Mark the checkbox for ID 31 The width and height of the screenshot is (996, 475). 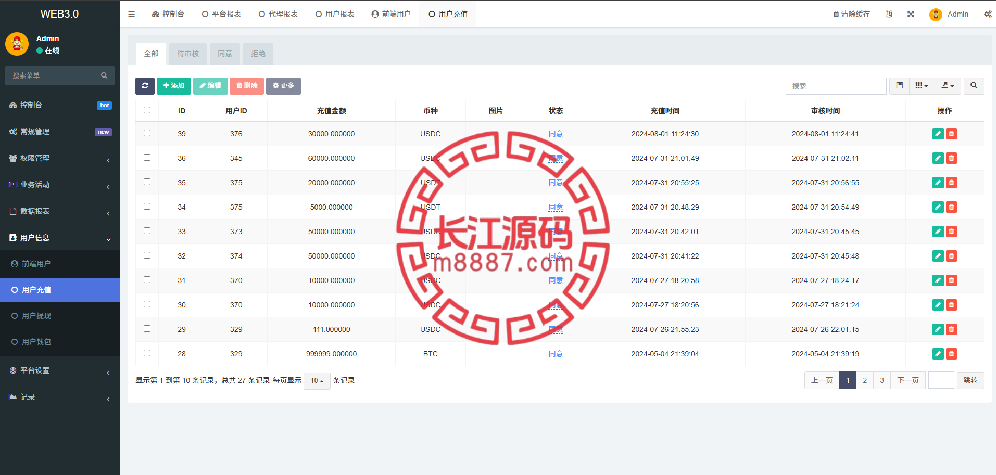click(147, 280)
